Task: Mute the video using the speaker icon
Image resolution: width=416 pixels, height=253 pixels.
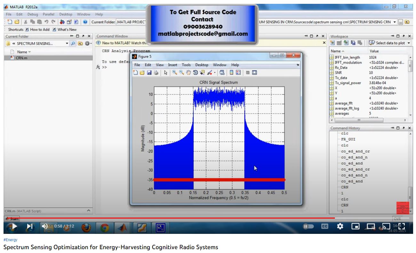Action: [x=45, y=226]
